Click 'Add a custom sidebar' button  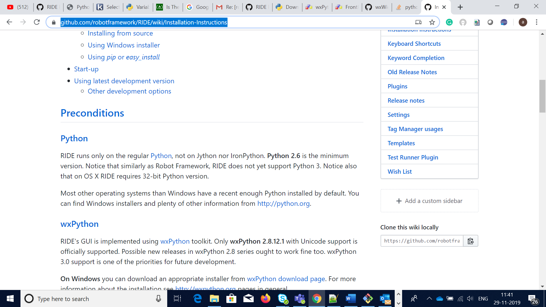[429, 201]
